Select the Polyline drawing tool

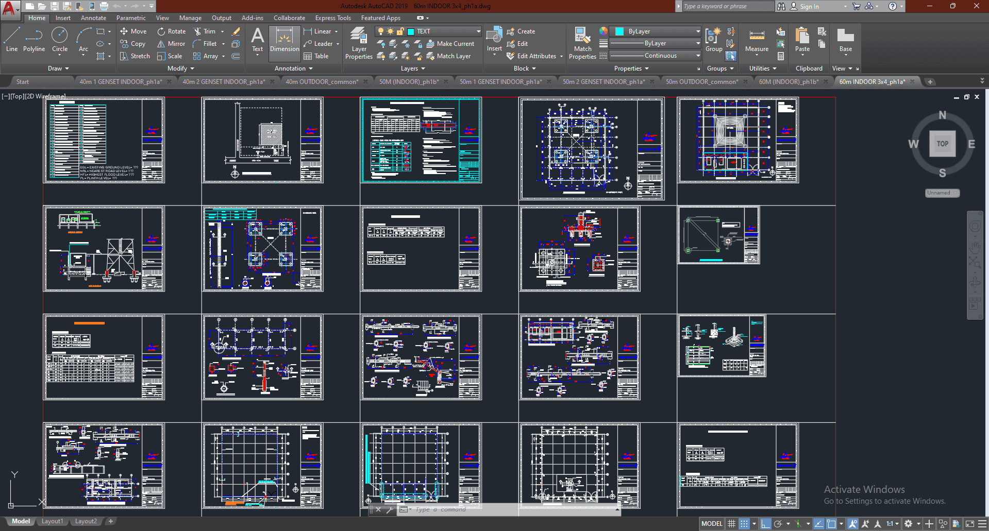33,40
